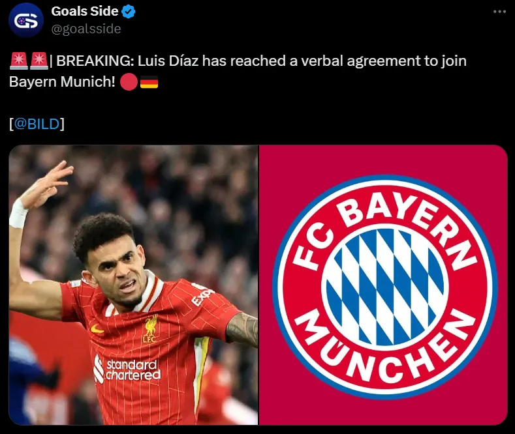Click the Bayern Munich text in tweet
Image resolution: width=515 pixels, height=434 pixels.
[62, 82]
